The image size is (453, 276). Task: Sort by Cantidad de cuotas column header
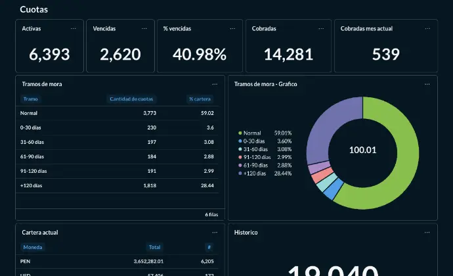click(x=131, y=99)
